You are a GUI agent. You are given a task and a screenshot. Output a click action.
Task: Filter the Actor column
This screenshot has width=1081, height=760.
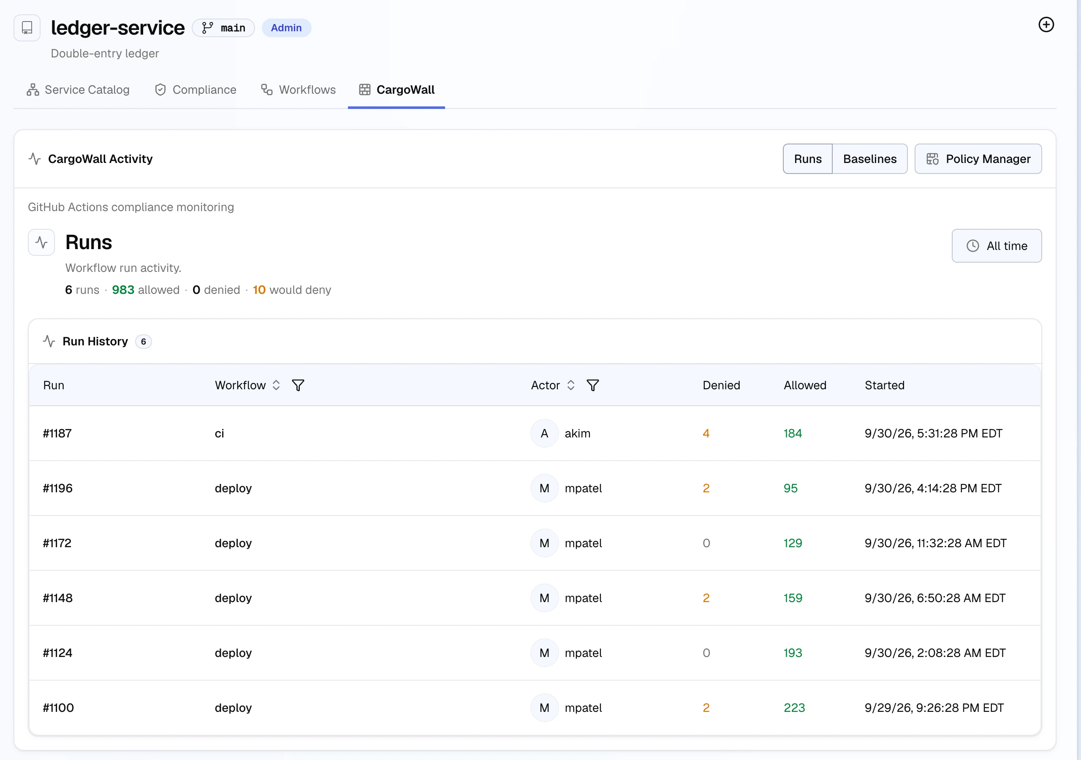click(592, 385)
